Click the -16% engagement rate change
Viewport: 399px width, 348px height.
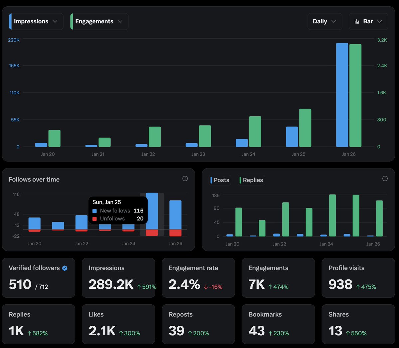[x=213, y=287]
